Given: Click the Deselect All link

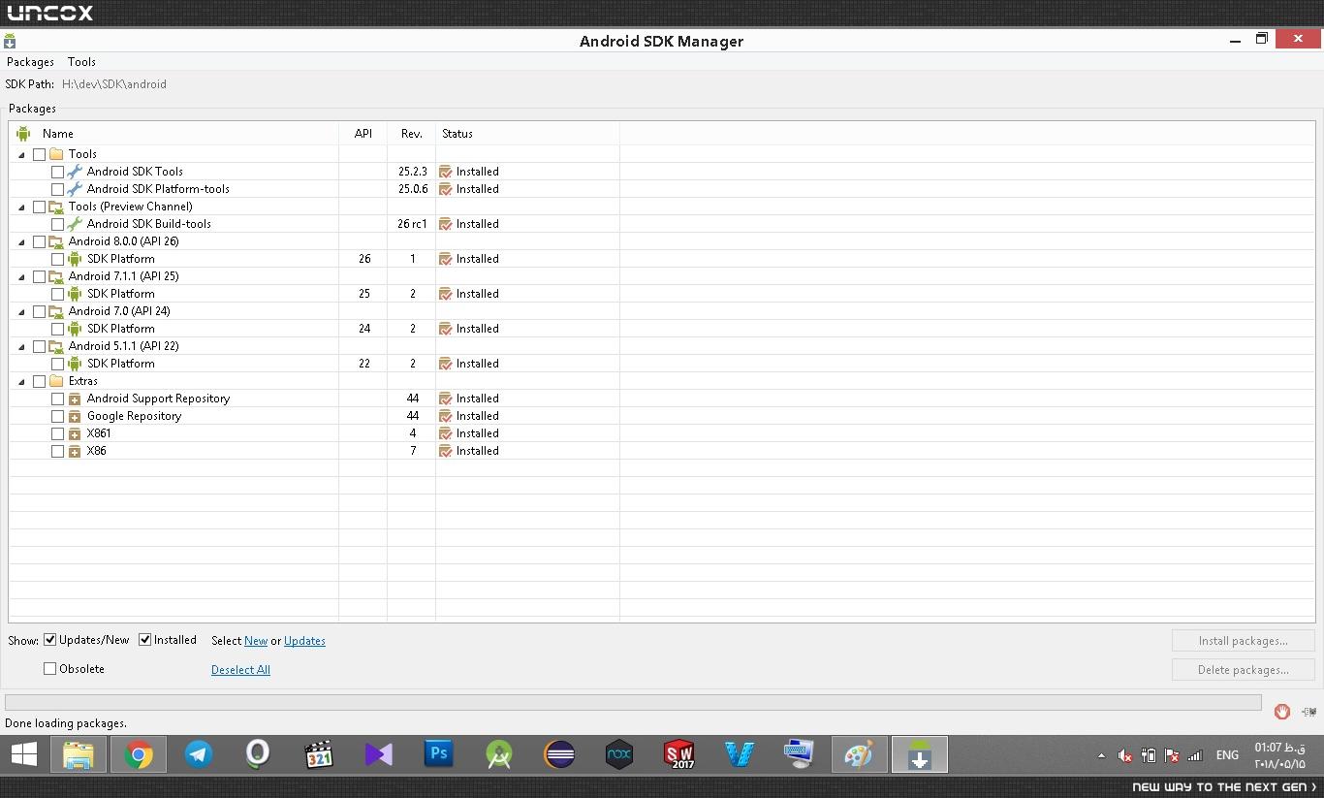Looking at the screenshot, I should pyautogui.click(x=240, y=670).
